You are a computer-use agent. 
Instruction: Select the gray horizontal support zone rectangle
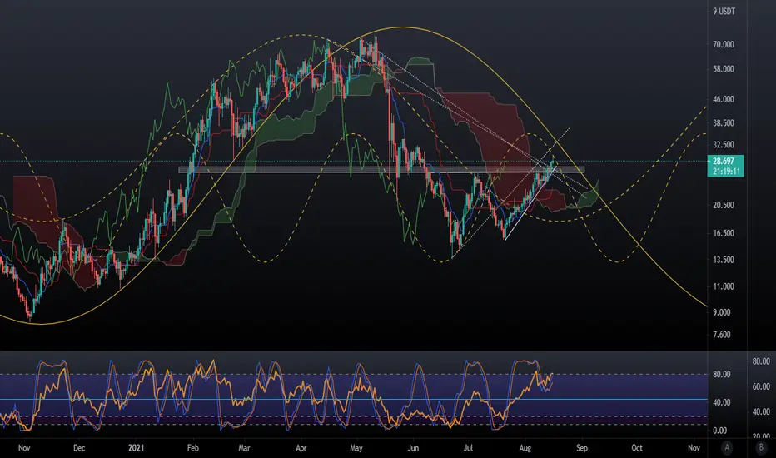click(x=381, y=170)
